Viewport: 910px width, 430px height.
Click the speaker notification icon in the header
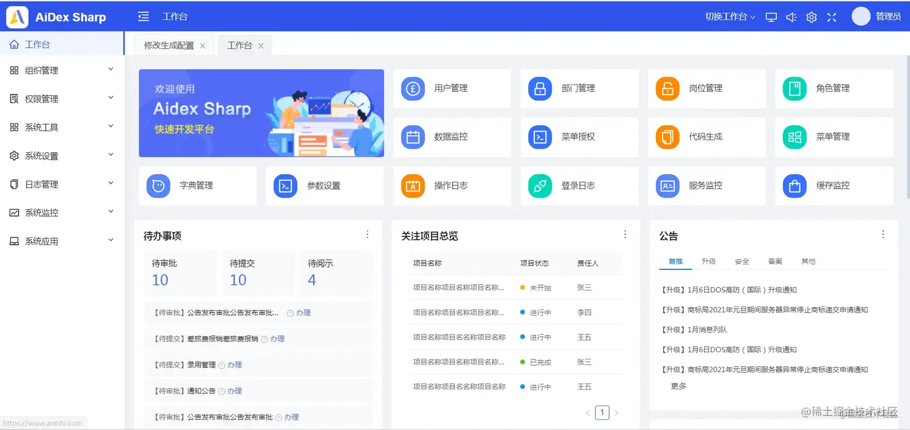click(x=791, y=17)
